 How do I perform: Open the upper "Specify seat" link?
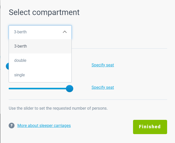point(103,65)
